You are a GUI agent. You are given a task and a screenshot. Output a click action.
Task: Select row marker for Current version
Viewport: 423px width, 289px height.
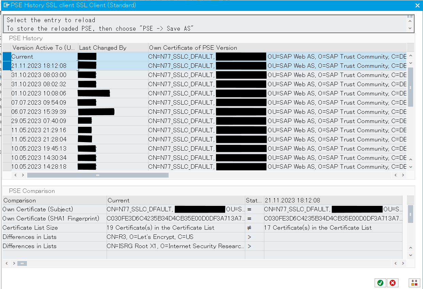pos(7,57)
